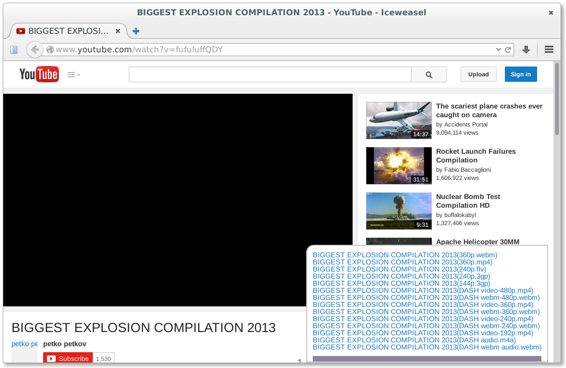The height and width of the screenshot is (368, 566).
Task: Open a new tab with plus icon
Action: (x=136, y=31)
